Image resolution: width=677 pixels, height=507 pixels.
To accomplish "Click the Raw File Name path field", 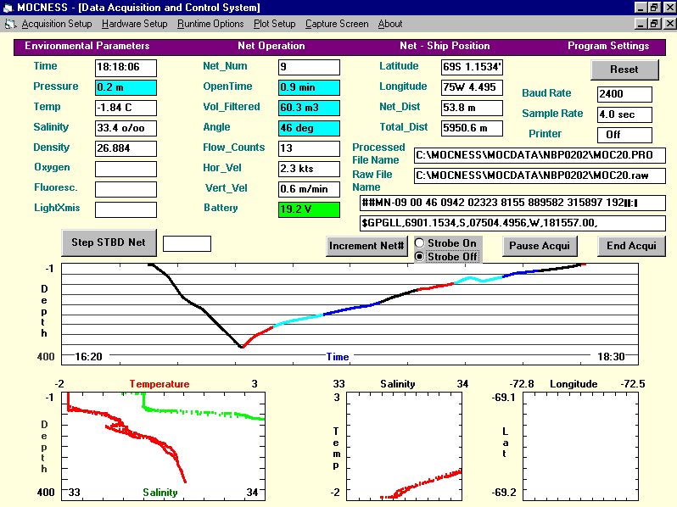I will pos(540,175).
